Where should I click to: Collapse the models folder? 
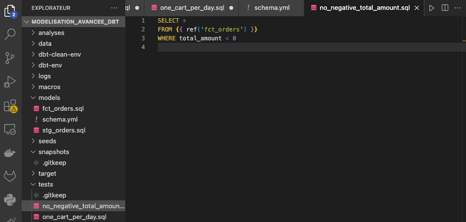point(73,97)
